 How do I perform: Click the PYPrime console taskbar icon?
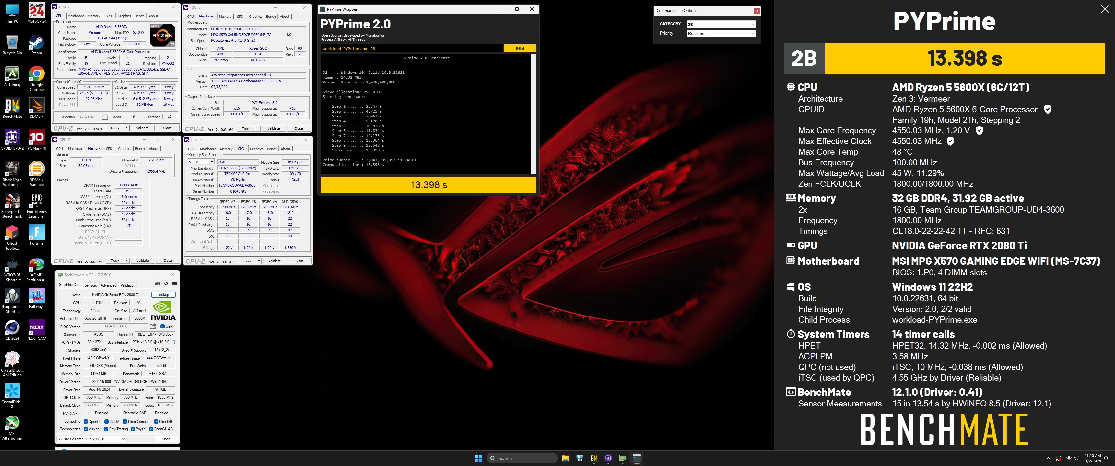[x=637, y=458]
